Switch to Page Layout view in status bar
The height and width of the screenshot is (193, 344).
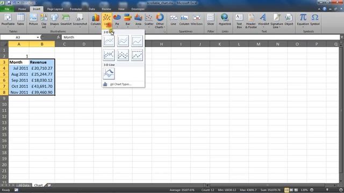(x=291, y=190)
